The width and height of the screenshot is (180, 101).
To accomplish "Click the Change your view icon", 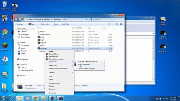I will point(109,24).
